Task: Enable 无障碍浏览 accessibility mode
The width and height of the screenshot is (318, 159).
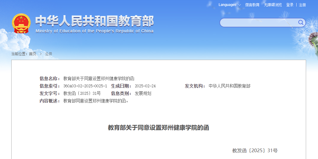Action: tap(273, 5)
